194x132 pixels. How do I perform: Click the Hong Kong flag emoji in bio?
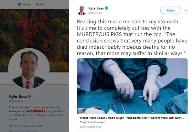point(44,111)
